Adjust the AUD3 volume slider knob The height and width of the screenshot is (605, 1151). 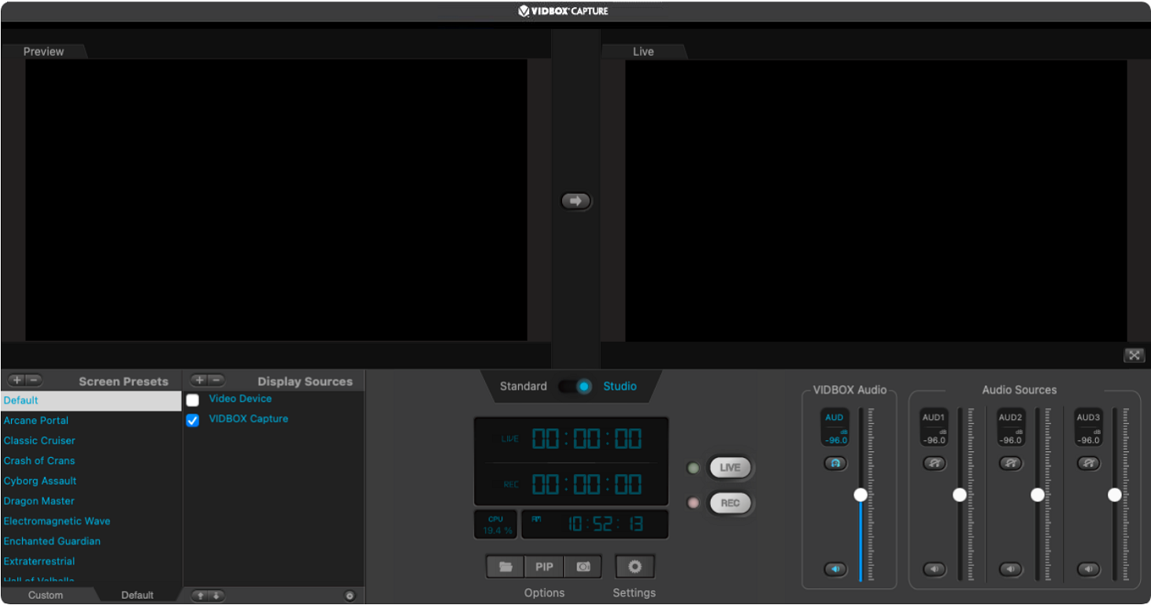click(1115, 495)
